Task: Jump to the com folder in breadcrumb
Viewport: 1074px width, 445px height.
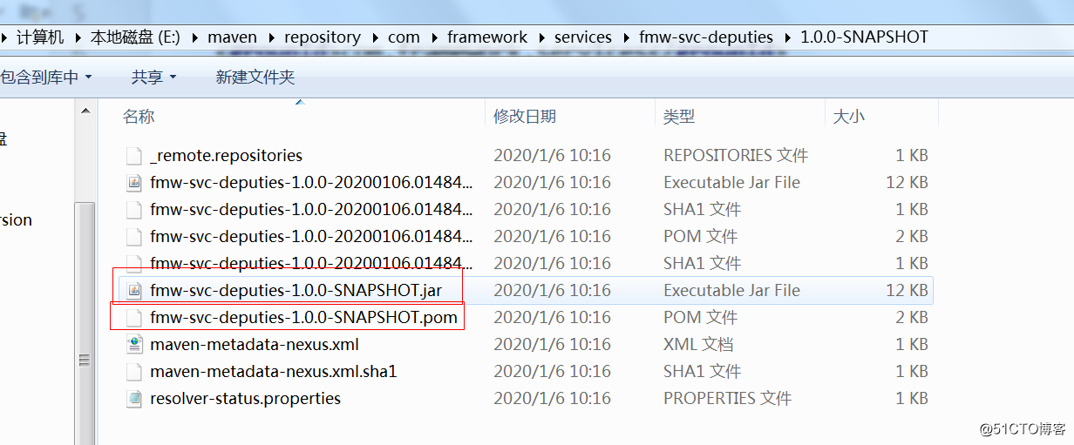Action: pyautogui.click(x=404, y=37)
